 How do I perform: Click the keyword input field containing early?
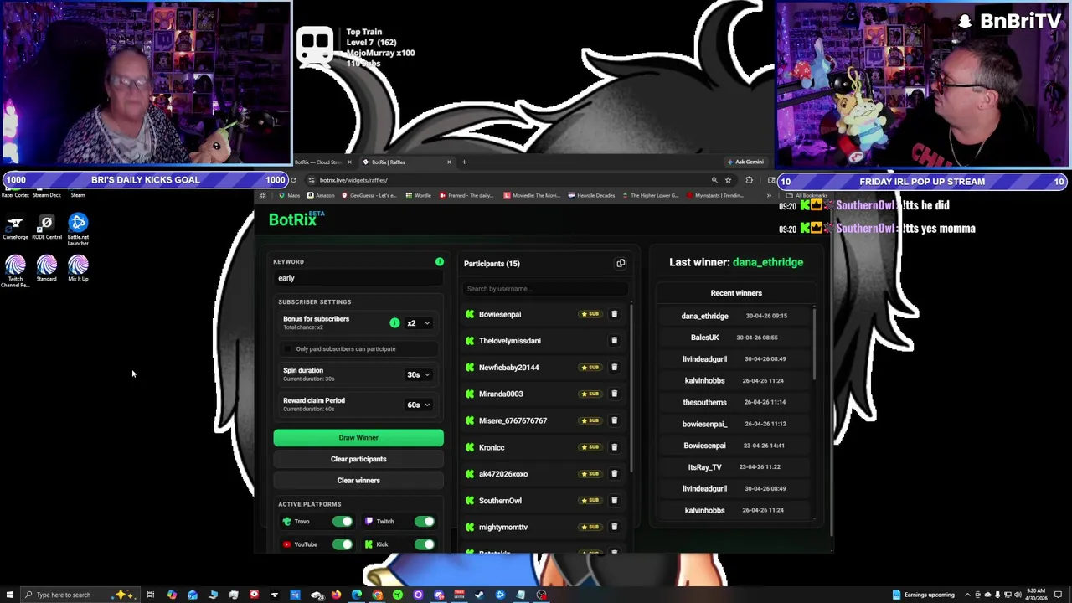358,278
